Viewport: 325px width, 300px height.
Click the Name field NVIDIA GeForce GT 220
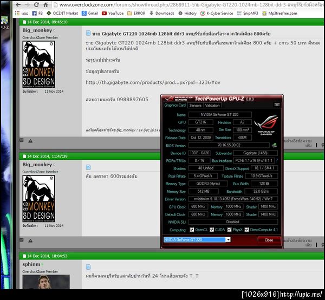[x=220, y=115]
